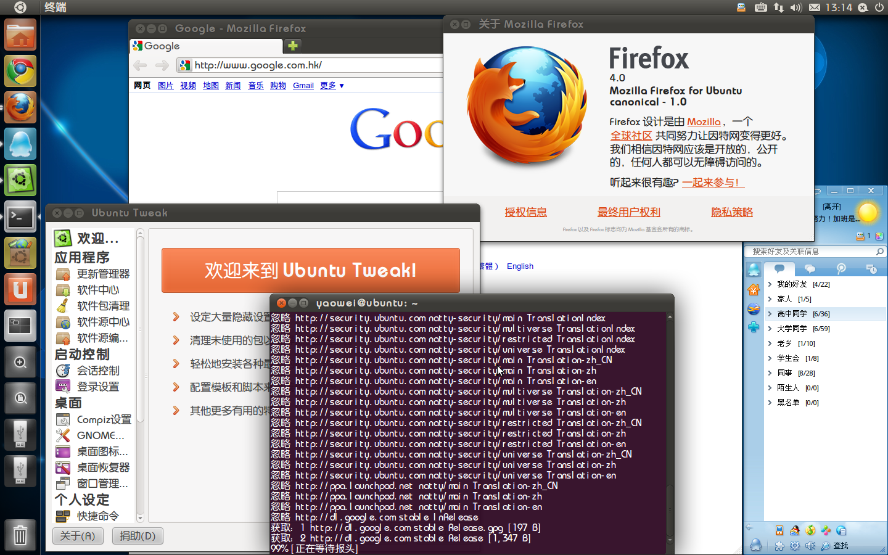Open 地图 in Google navigation bar

[x=211, y=86]
